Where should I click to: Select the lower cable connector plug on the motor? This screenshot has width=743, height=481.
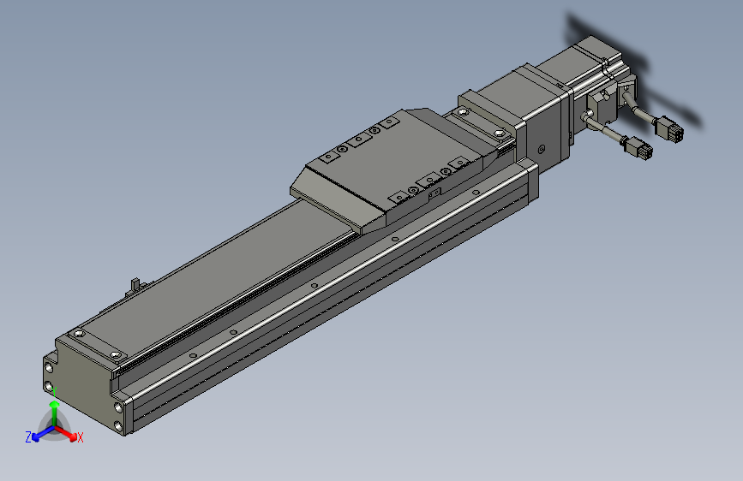click(638, 148)
